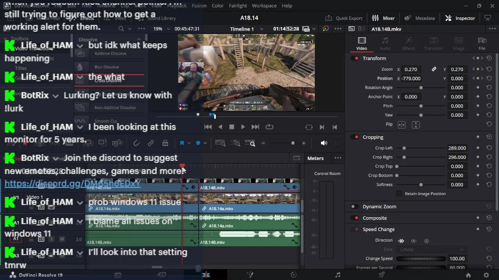499x280 pixels.
Task: Open the flag color dropdown arrow
Action: click(x=189, y=143)
